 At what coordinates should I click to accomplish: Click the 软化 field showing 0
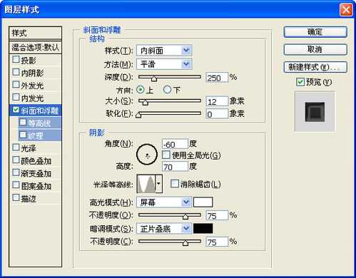click(217, 114)
